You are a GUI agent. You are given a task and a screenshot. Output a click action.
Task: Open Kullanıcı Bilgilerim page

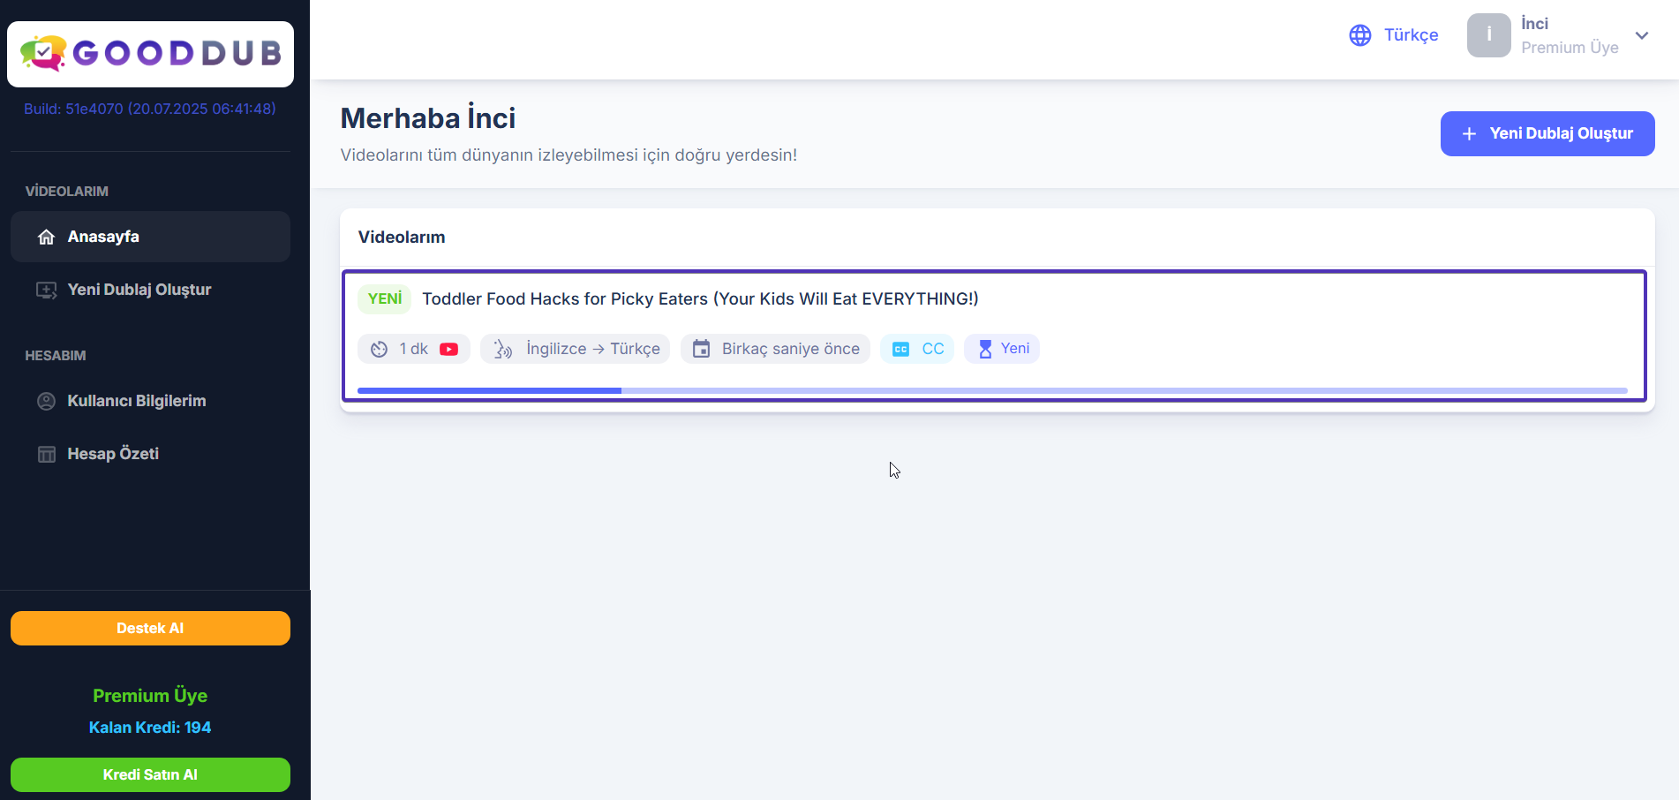(137, 401)
